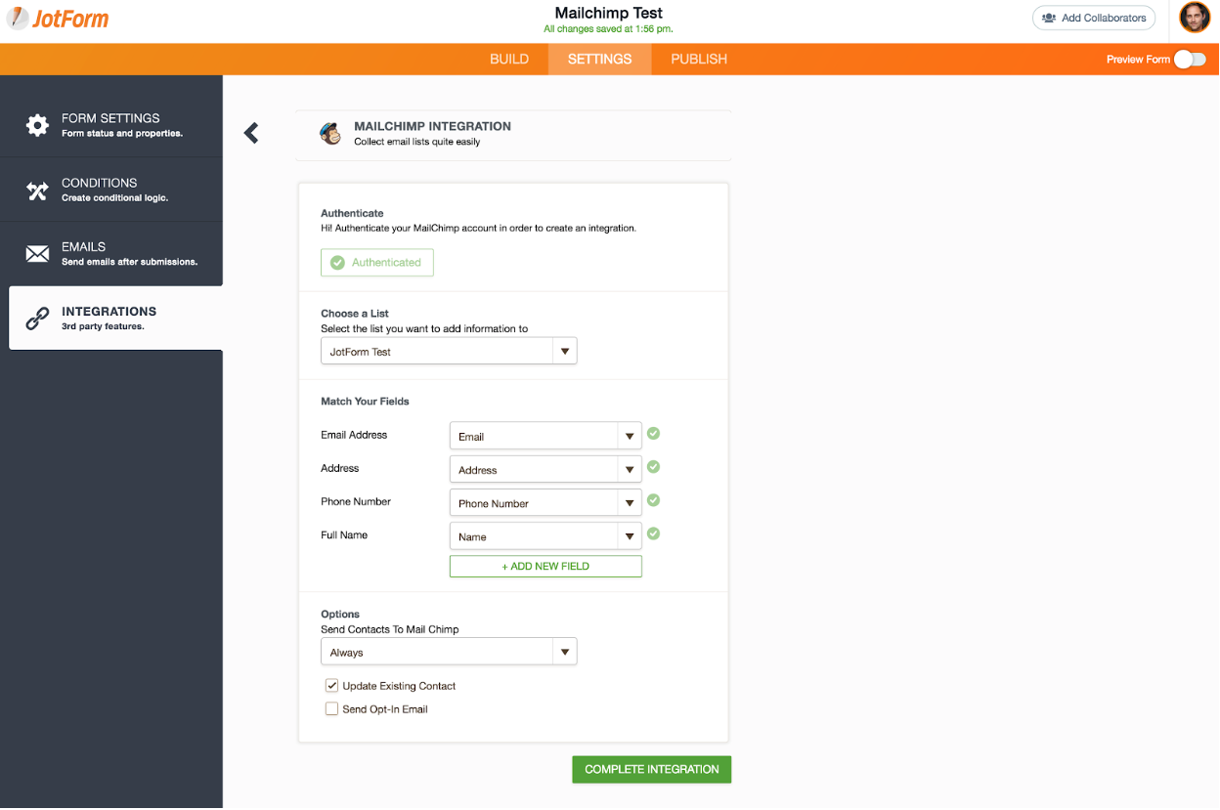Click the Mailchimp monkey icon
Viewport: 1220px width, 810px height.
331,134
